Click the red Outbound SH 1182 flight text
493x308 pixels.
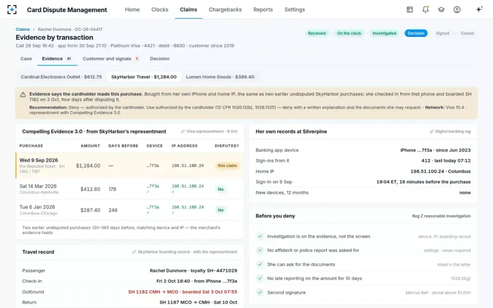(182, 292)
